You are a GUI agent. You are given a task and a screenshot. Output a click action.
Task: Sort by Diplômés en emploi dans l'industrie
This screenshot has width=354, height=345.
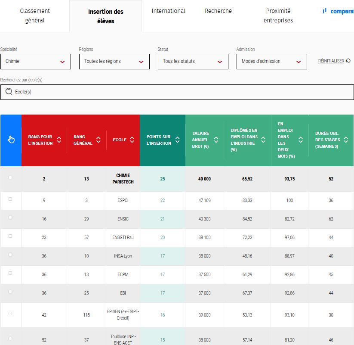pyautogui.click(x=263, y=140)
